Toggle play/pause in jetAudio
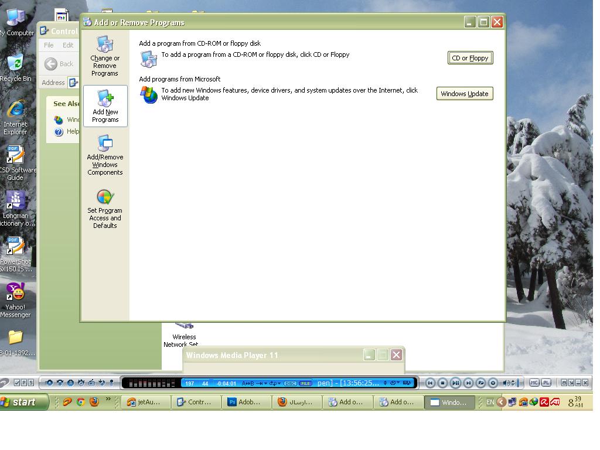Image resolution: width=600 pixels, height=450 pixels. click(455, 383)
